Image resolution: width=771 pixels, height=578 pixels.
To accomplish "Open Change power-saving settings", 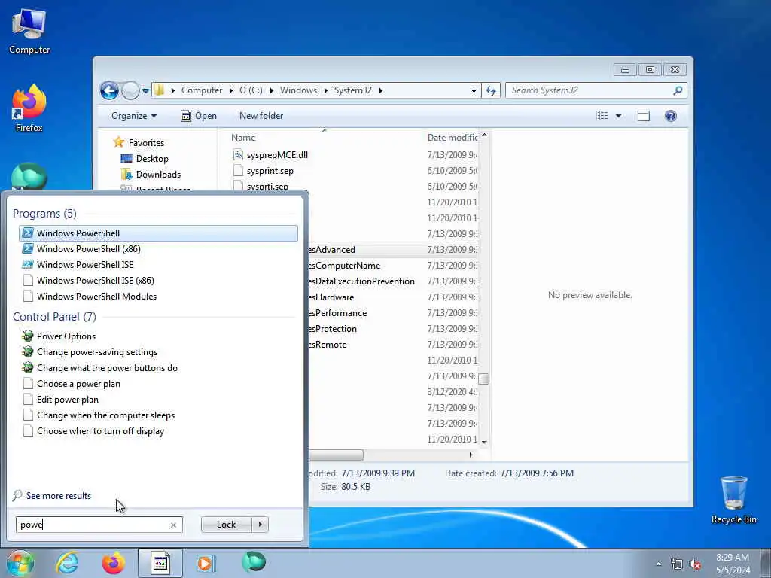I will click(x=158, y=352).
